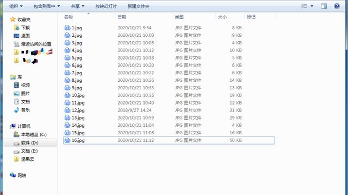Click the 15.jpg file name
348x195 pixels.
point(78,133)
